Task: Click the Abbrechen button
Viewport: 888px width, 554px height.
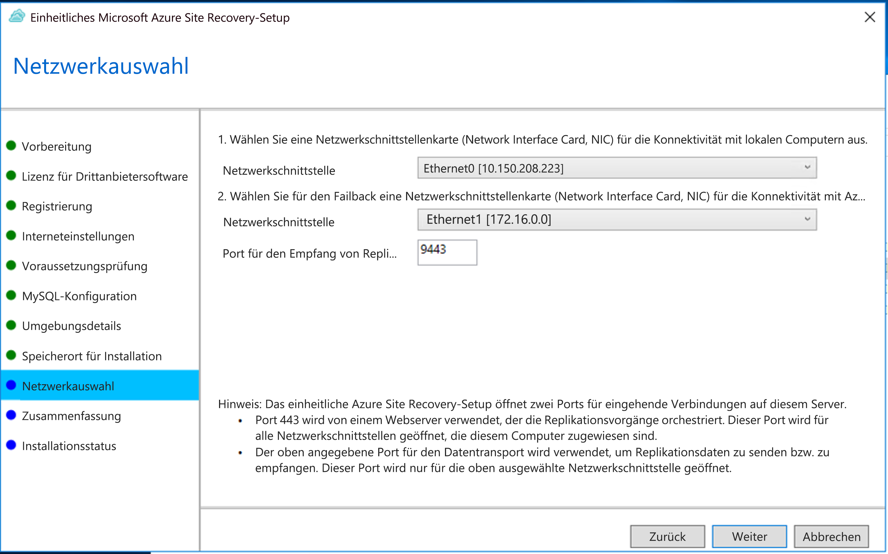Action: pos(831,536)
